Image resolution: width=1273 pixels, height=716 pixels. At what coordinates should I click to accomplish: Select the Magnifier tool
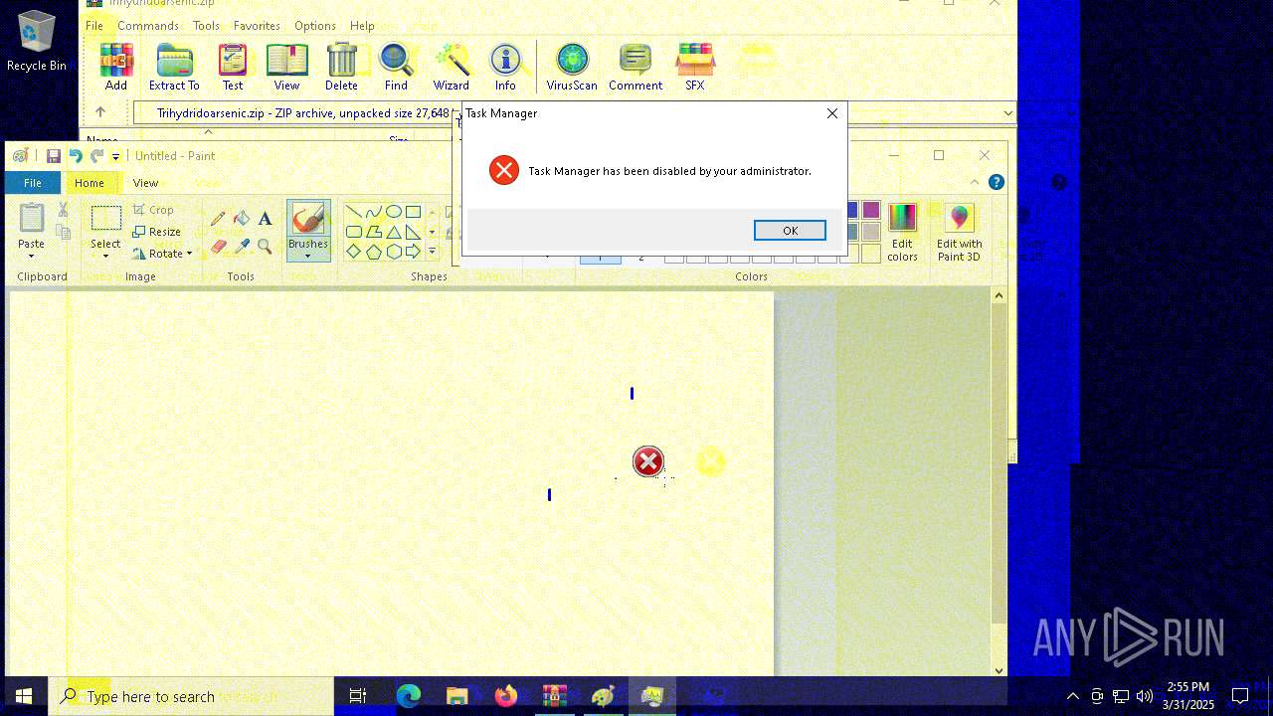point(265,246)
